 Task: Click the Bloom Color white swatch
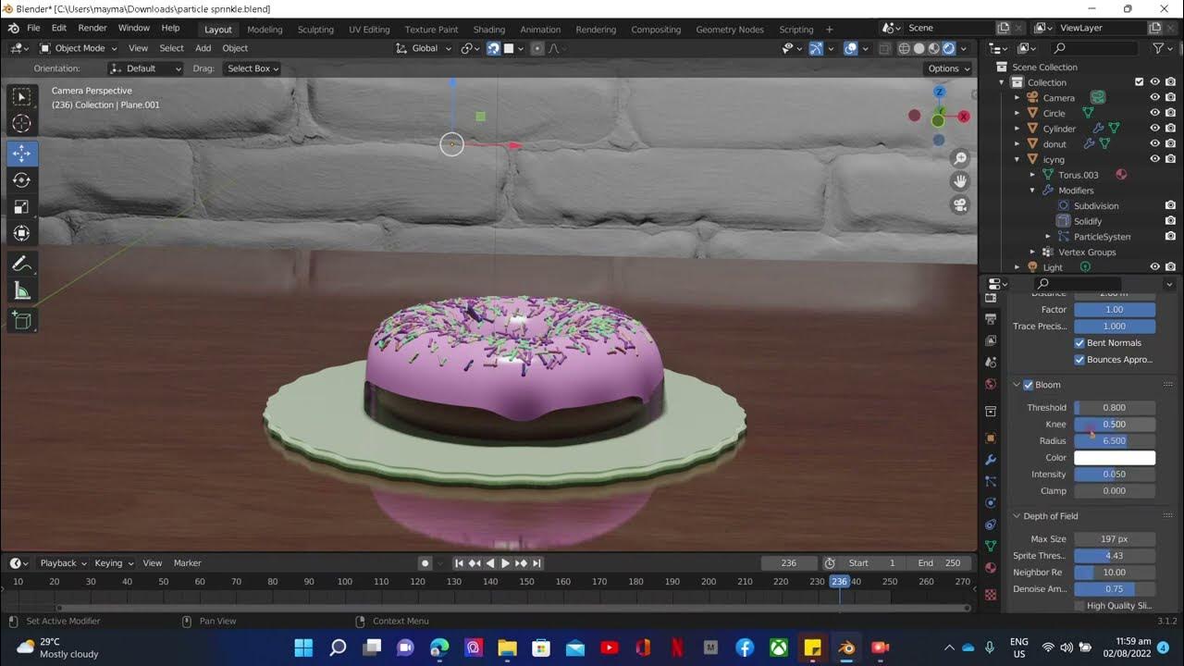point(1115,458)
